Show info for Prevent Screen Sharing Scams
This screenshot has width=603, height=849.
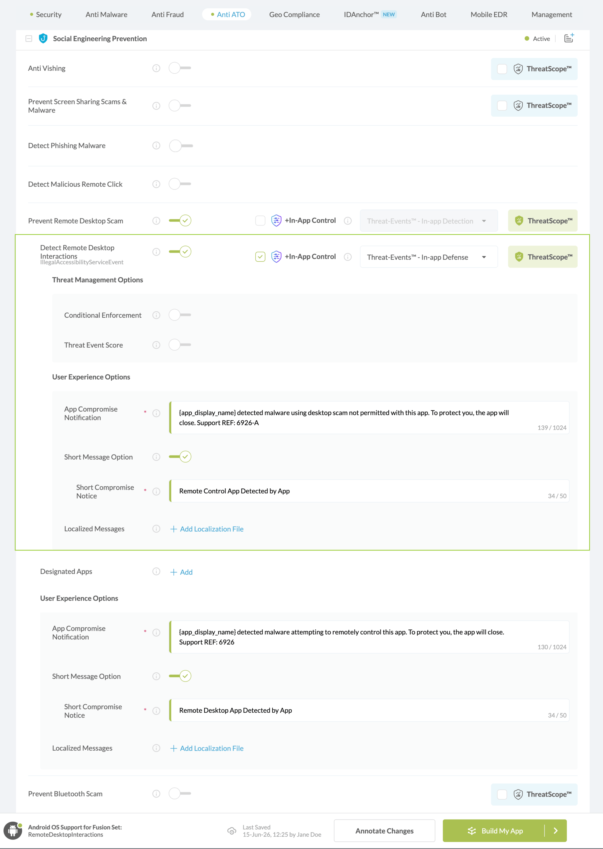[156, 106]
